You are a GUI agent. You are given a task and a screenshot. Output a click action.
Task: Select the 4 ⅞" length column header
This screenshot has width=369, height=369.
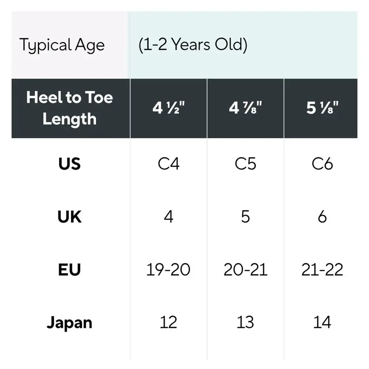click(x=245, y=108)
